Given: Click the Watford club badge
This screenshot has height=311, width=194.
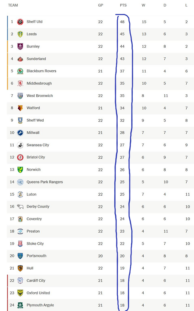Looking at the screenshot, I should coord(20,108).
